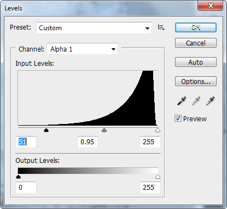Open the Channel dropdown showing Alpha 1
The image size is (227, 209).
pyautogui.click(x=82, y=49)
